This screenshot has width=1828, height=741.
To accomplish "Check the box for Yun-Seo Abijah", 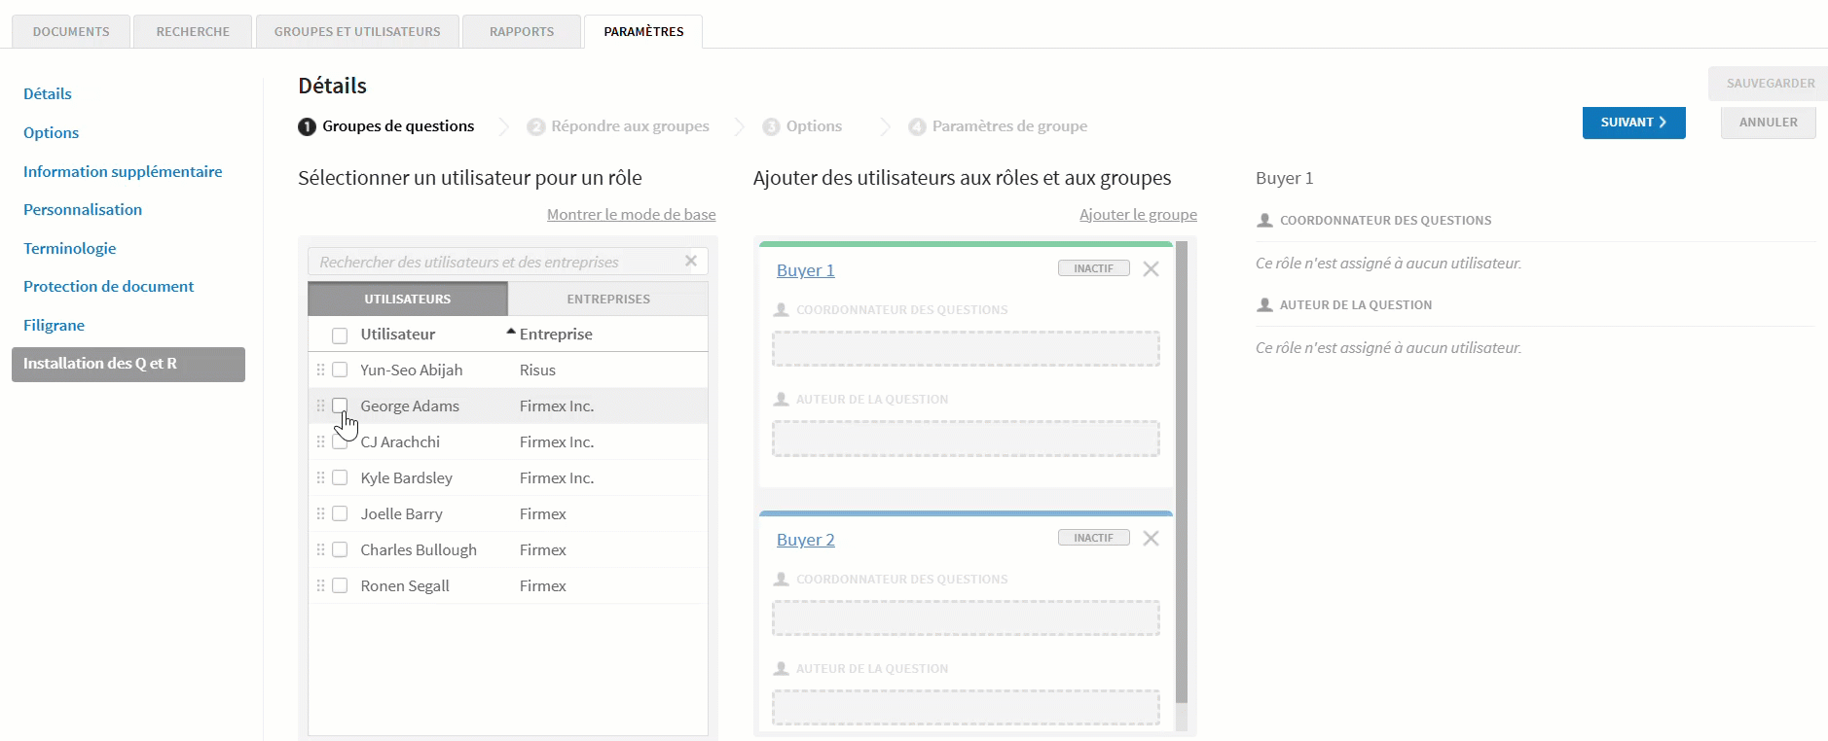I will point(340,370).
